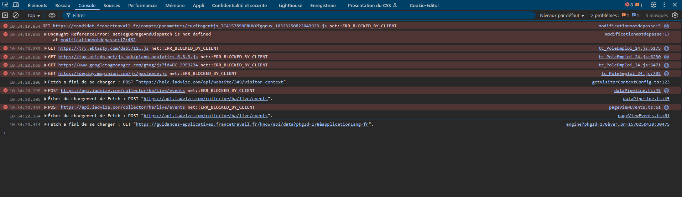Viewport: 682px width, 197px height.
Task: Open the Lighthouse tab
Action: tap(290, 5)
